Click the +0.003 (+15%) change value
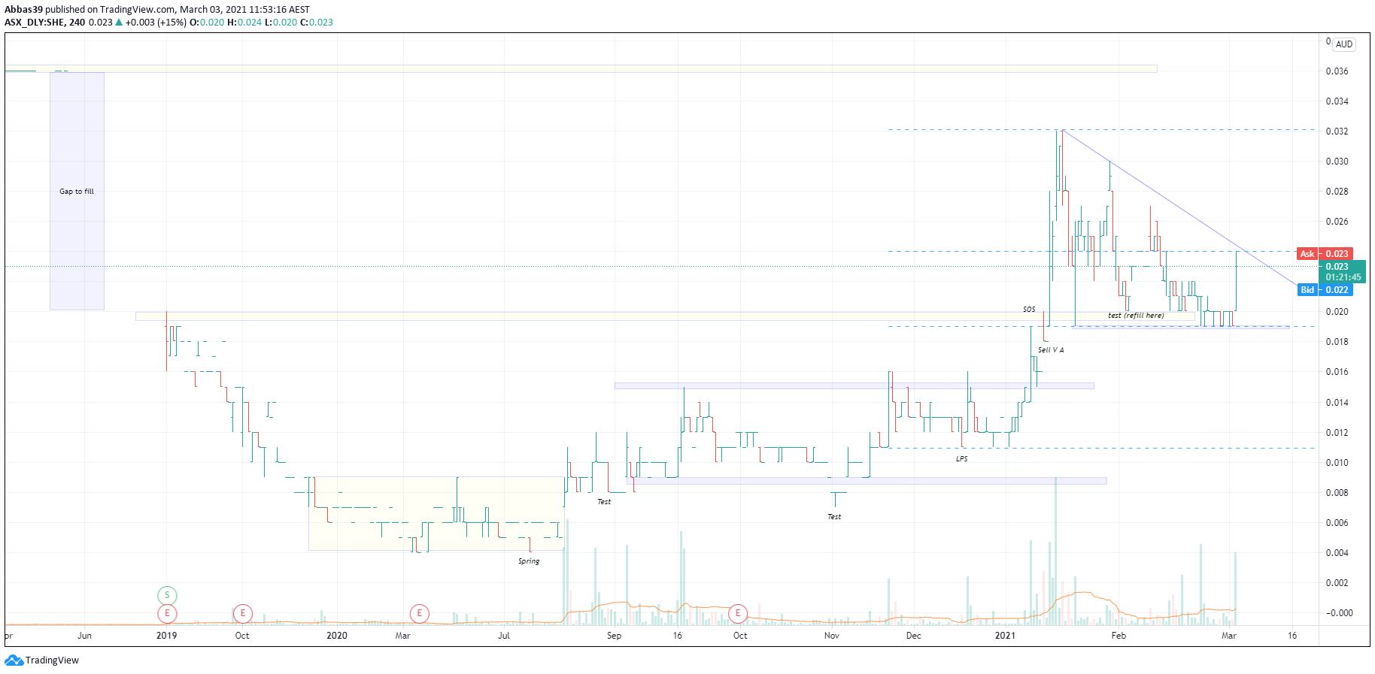 click(x=156, y=23)
